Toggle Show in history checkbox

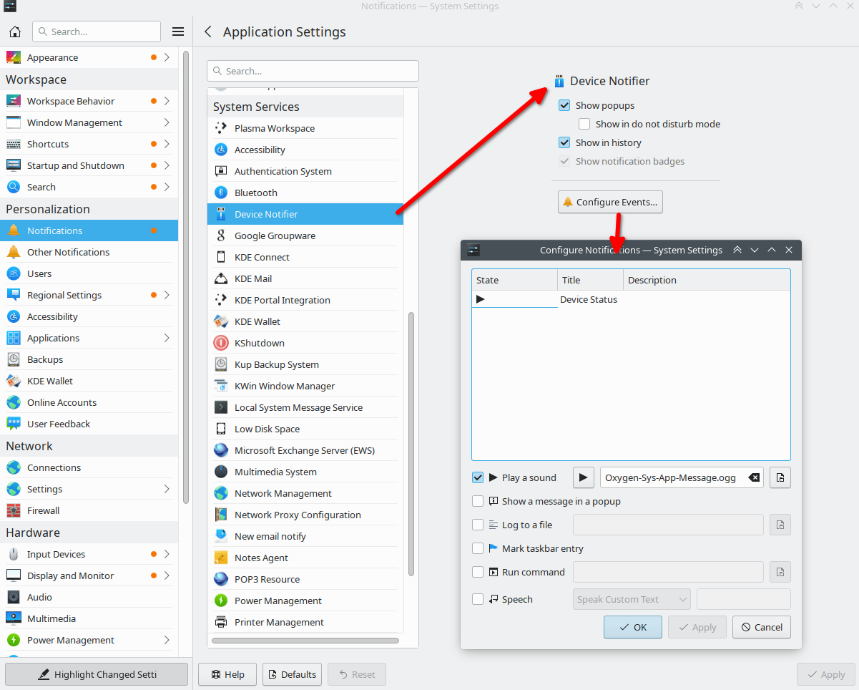pos(564,142)
